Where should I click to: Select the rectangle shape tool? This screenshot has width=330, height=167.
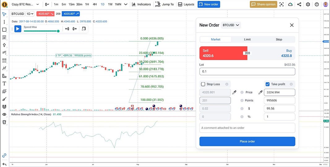[4, 30]
